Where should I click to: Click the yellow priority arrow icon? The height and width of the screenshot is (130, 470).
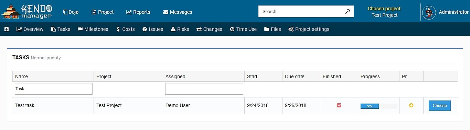(411, 105)
